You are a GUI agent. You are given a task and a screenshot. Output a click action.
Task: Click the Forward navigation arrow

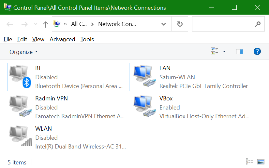pos(24,24)
